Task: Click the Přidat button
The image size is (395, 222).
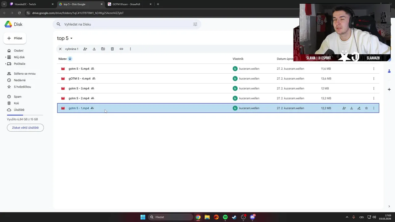Action: pos(15,38)
